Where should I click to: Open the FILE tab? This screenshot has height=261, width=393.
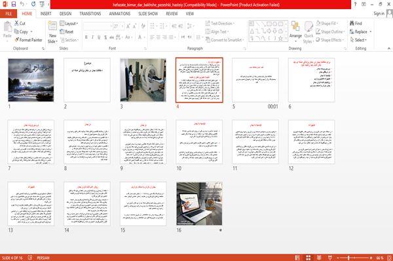(x=9, y=14)
